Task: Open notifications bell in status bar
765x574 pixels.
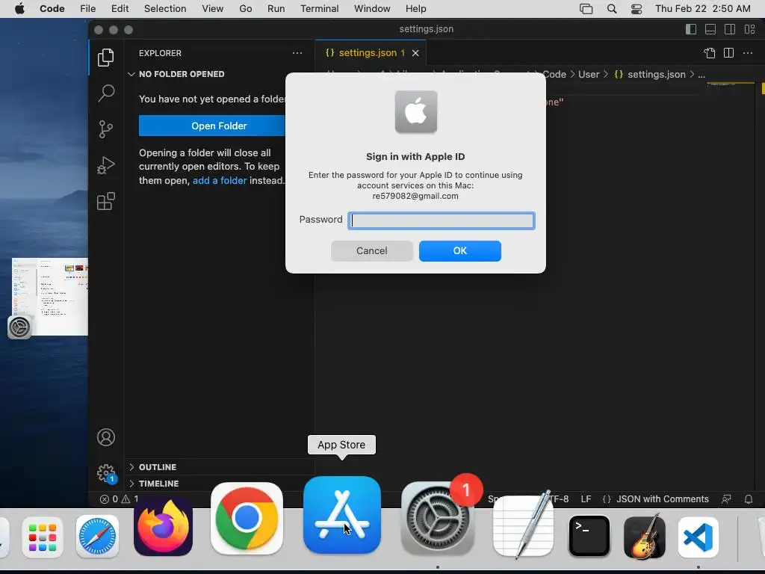Action: tap(749, 499)
